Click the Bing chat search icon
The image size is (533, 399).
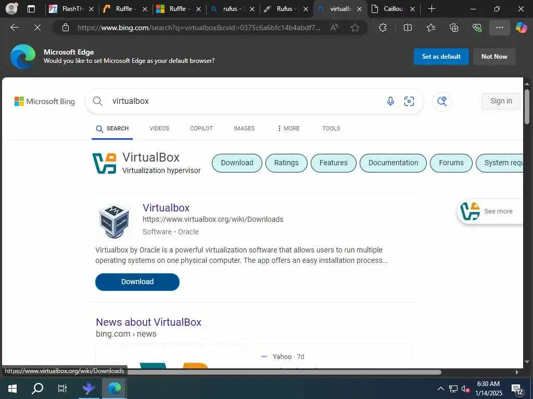pos(442,101)
